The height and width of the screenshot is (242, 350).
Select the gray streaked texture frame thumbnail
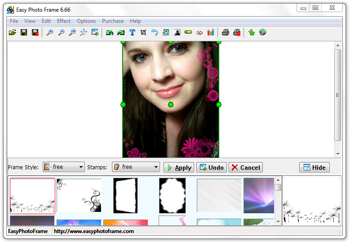click(219, 195)
